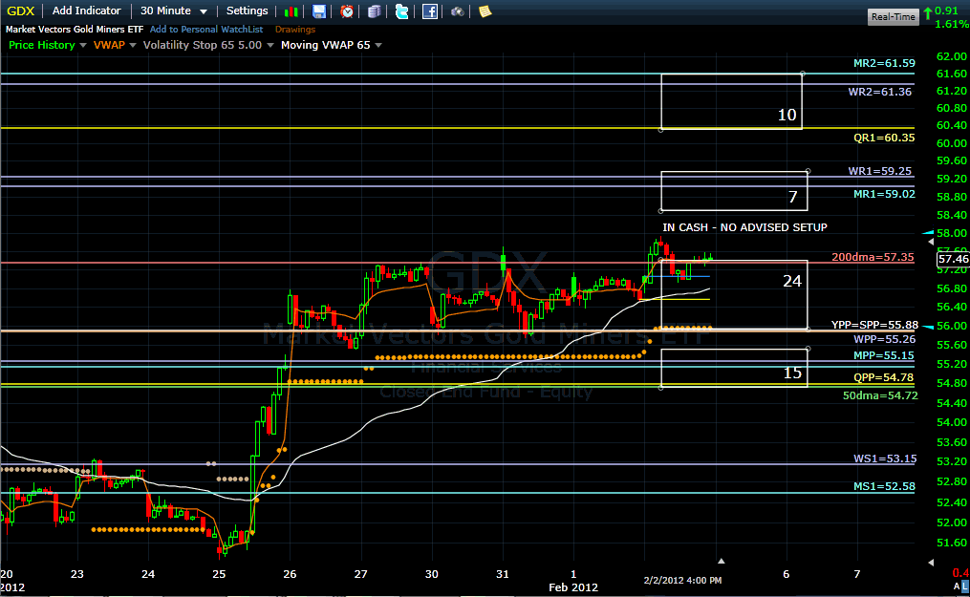Image resolution: width=970 pixels, height=597 pixels.
Task: Toggle the Real-Time data button
Action: click(x=893, y=16)
